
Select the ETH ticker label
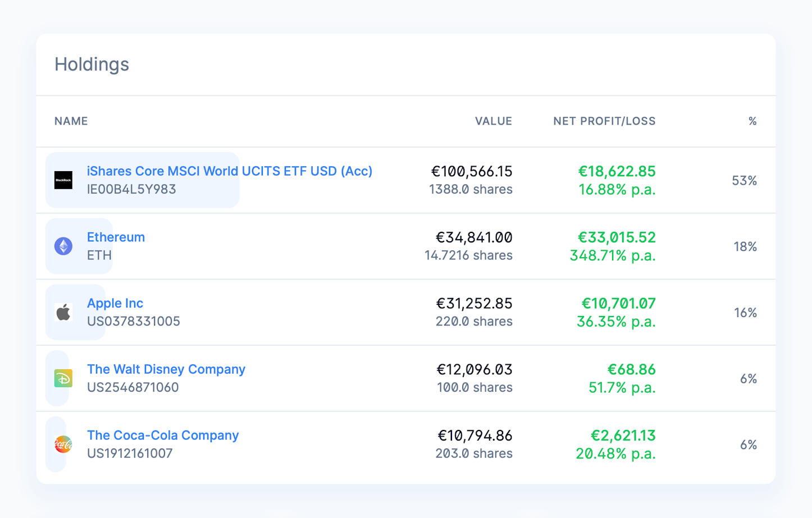99,255
